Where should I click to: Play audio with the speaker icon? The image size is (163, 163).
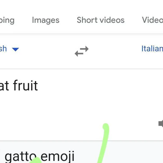161,124
